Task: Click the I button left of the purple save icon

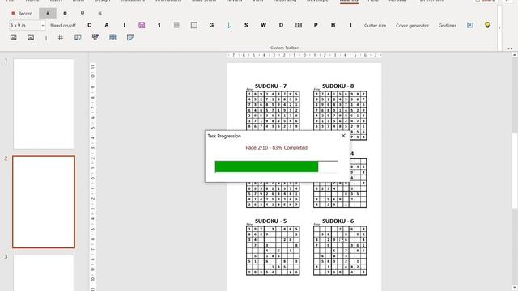Action: coord(124,25)
